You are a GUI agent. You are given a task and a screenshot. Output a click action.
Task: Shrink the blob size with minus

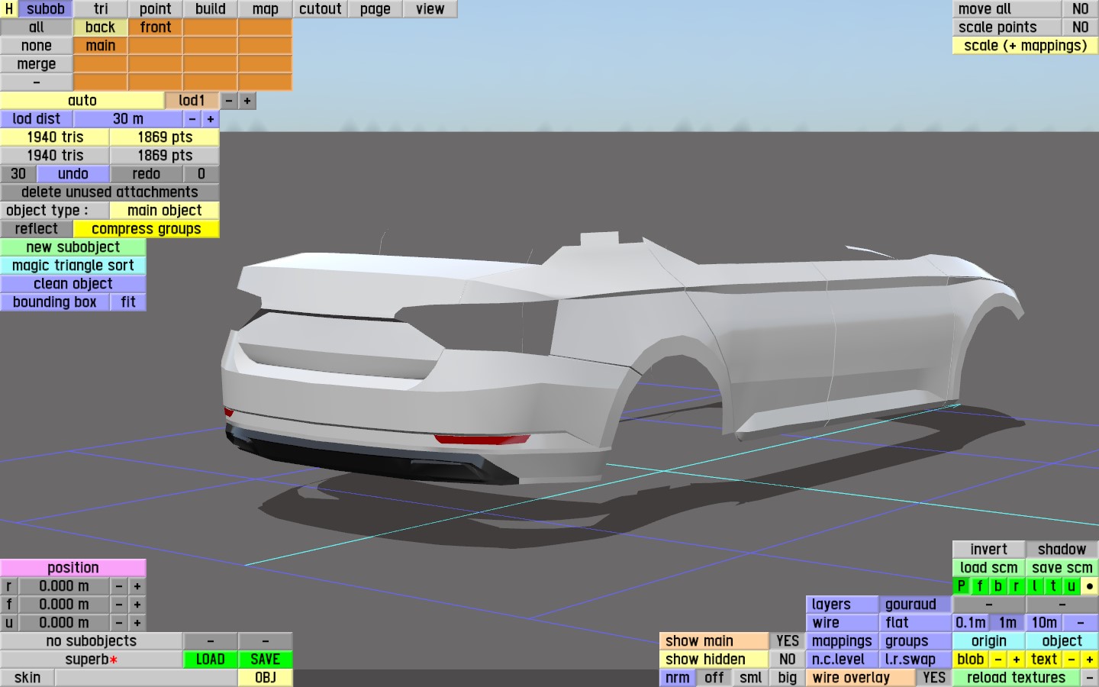998,660
